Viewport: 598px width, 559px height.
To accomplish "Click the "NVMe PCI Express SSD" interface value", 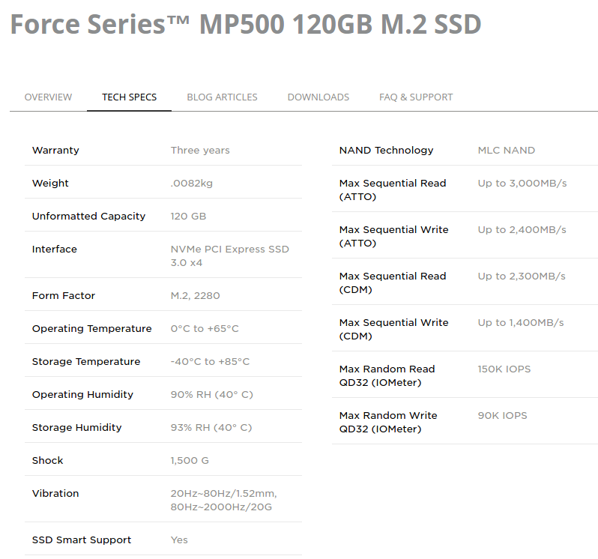I will (x=229, y=250).
